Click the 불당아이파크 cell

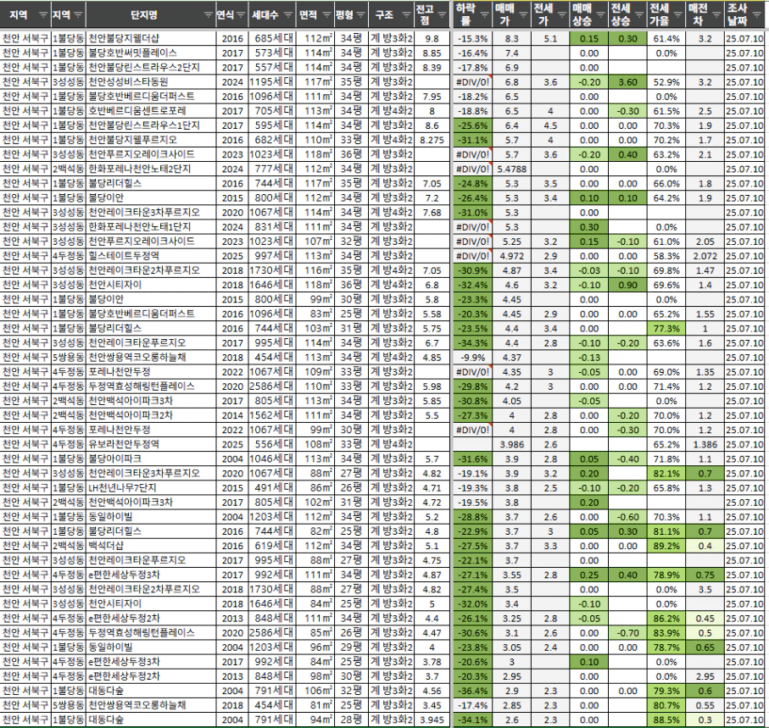[x=151, y=458]
